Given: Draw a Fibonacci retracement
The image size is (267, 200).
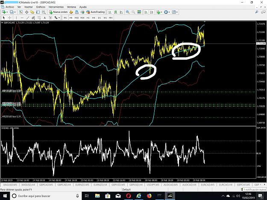Looking at the screenshot, I should 39,17.
